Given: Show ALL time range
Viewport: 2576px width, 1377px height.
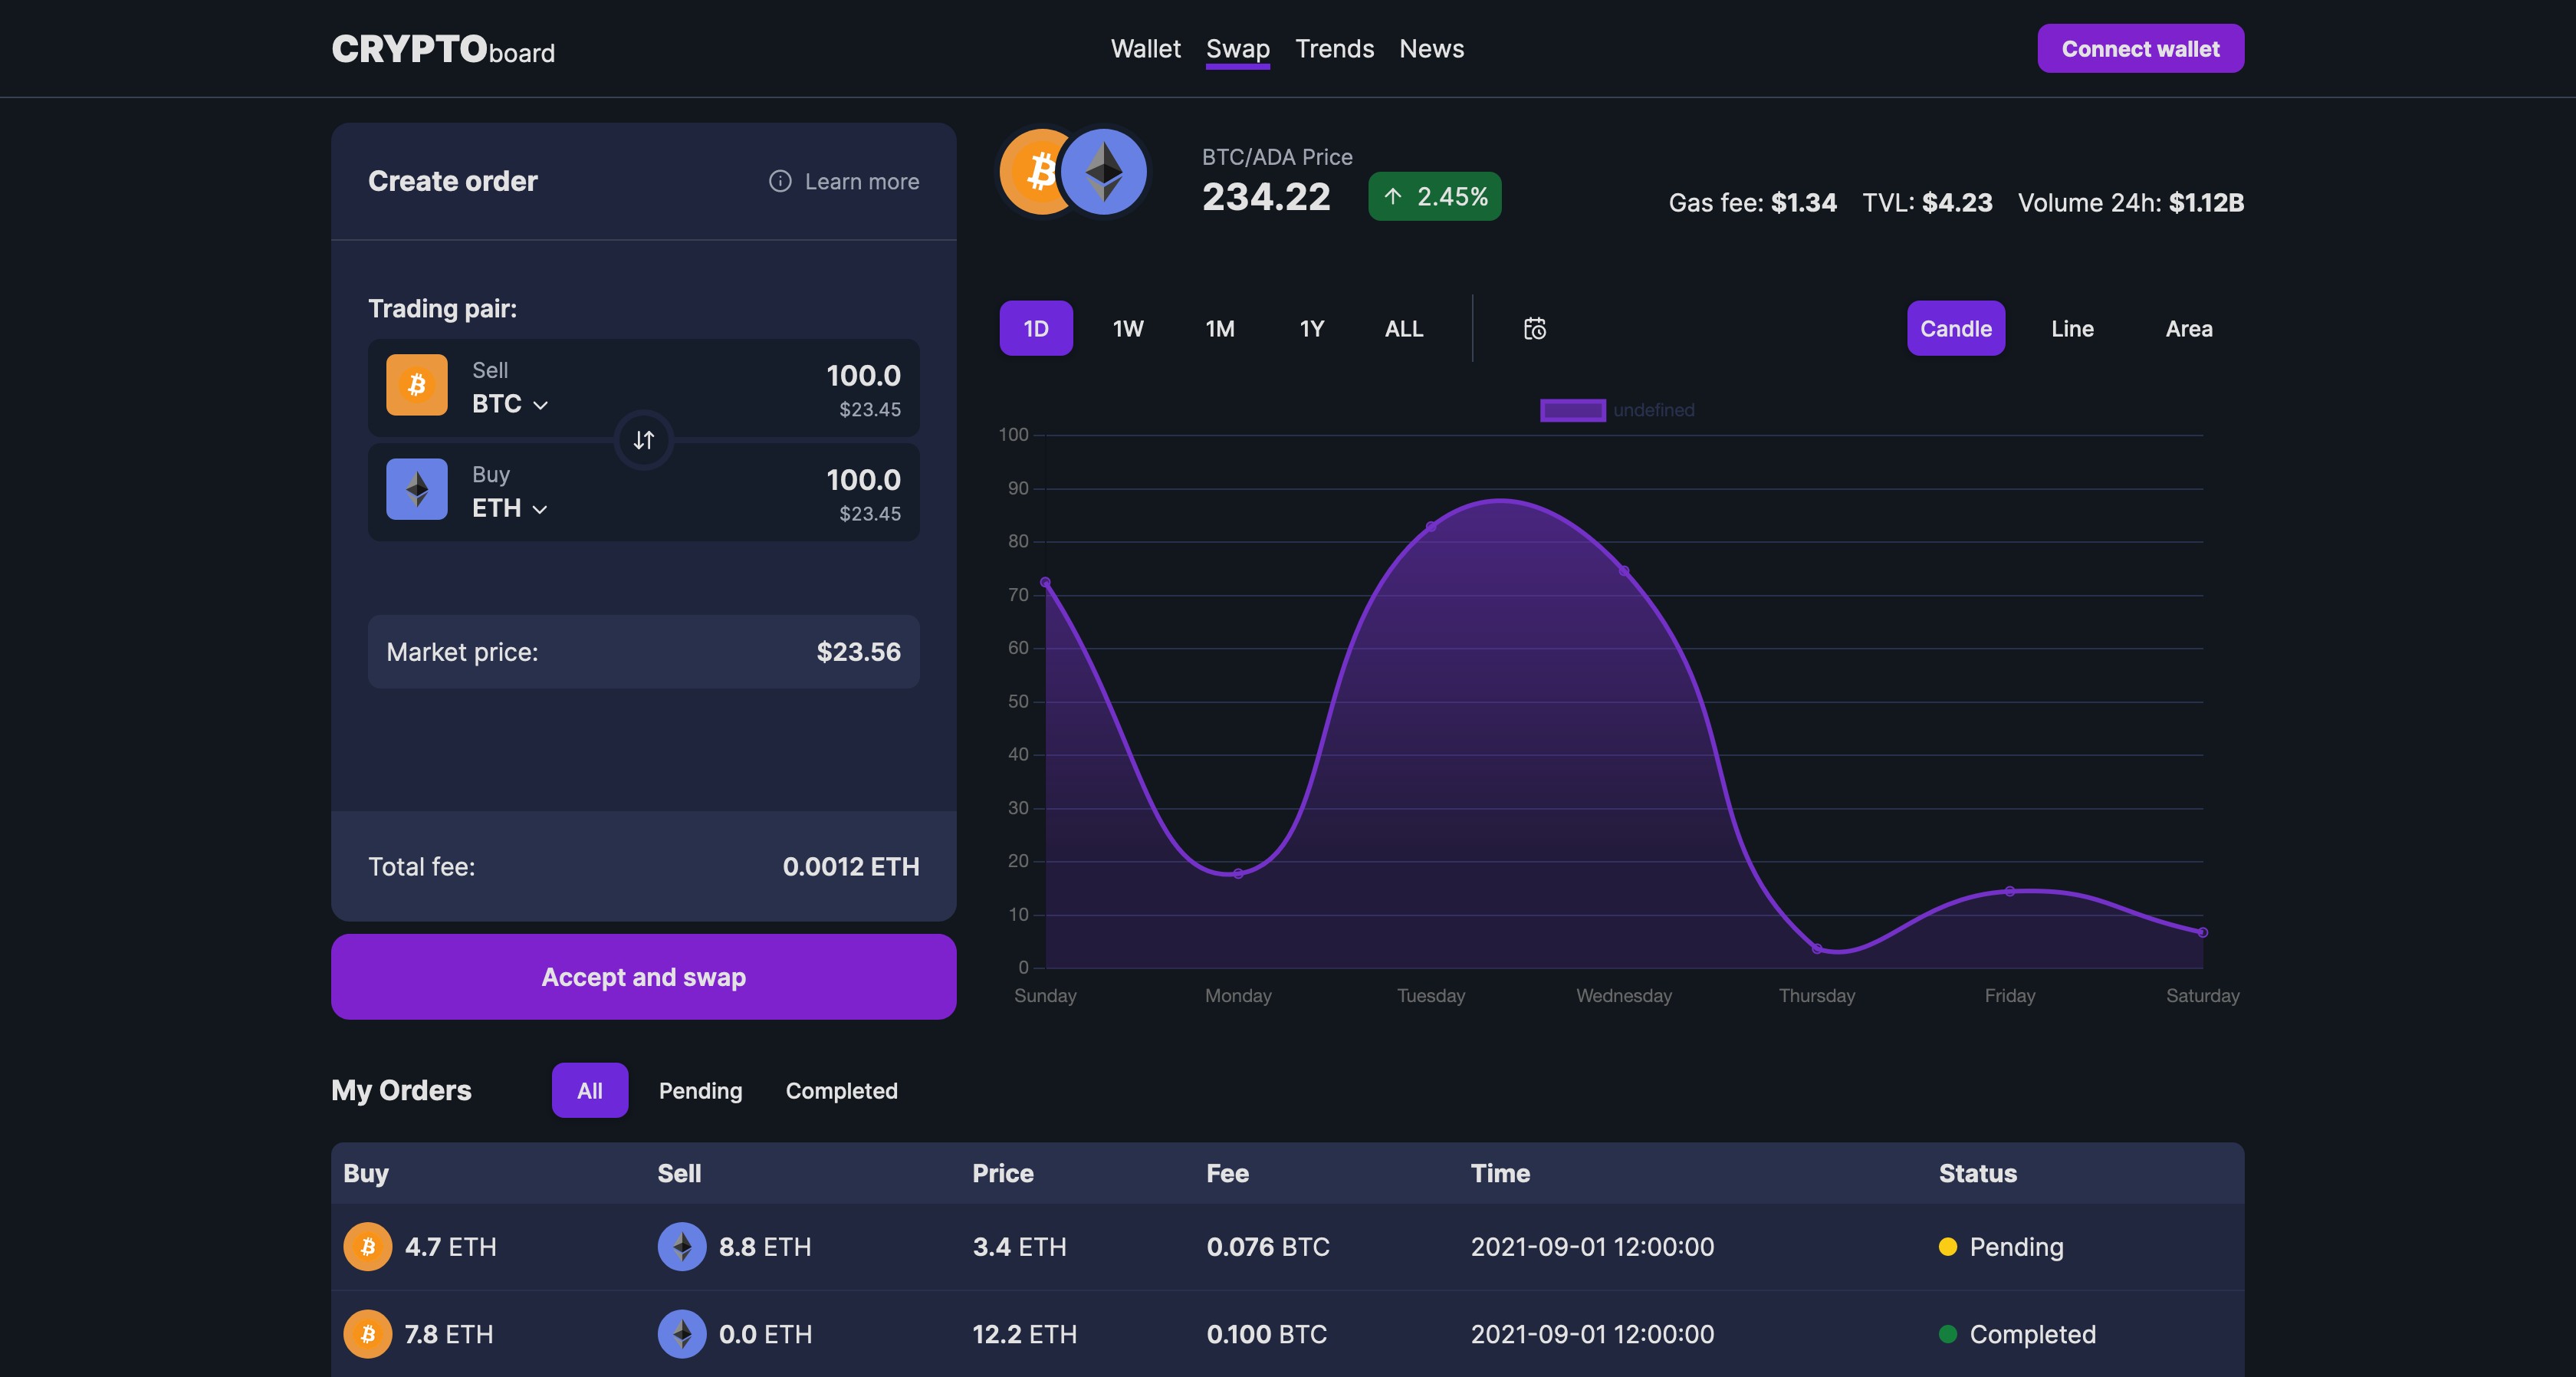Looking at the screenshot, I should tap(1404, 329).
